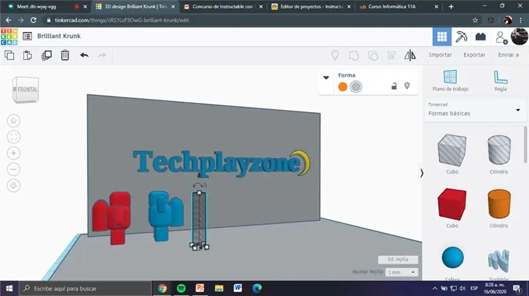Switch to the Meet dti-wyaj-vgg tab

(x=47, y=7)
